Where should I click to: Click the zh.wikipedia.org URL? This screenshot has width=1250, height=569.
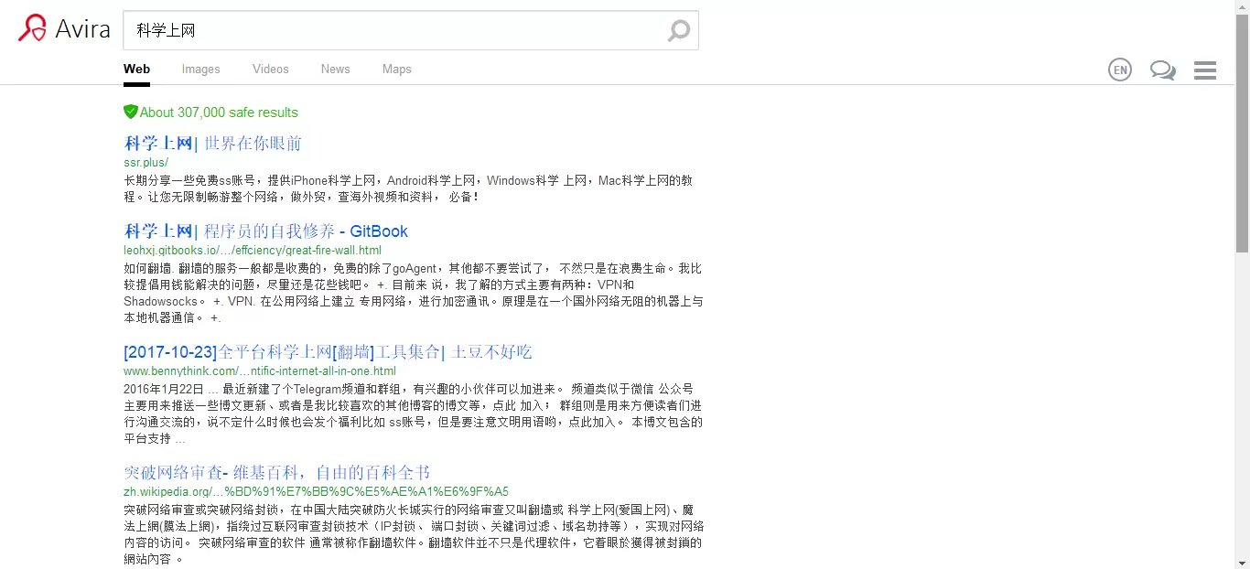pyautogui.click(x=316, y=491)
